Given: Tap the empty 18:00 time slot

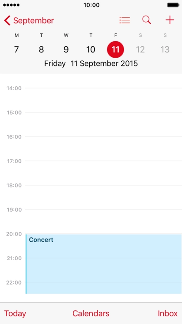Looking at the screenshot, I should click(103, 197).
